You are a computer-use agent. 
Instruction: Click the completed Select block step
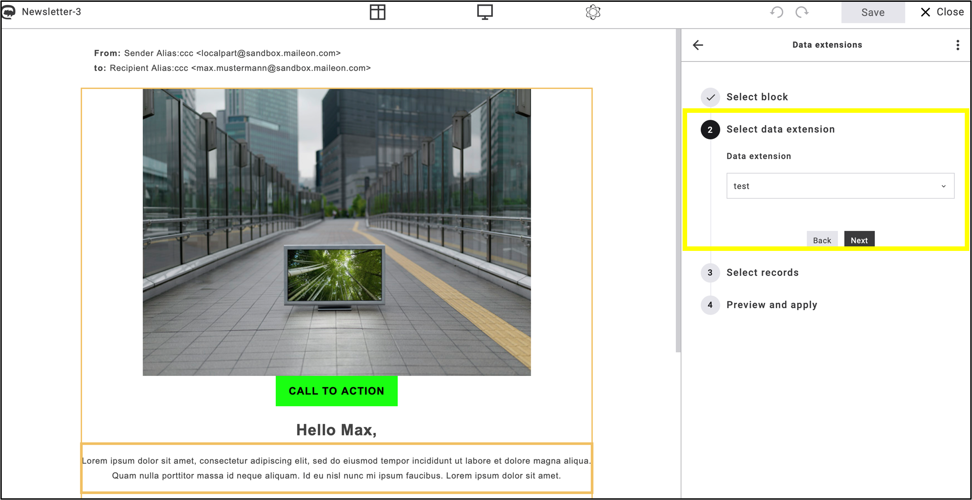757,97
